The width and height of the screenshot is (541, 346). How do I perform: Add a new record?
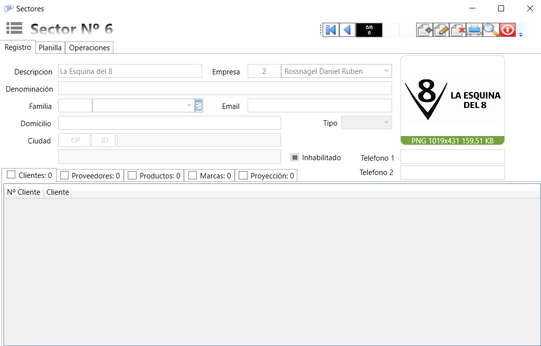click(425, 30)
